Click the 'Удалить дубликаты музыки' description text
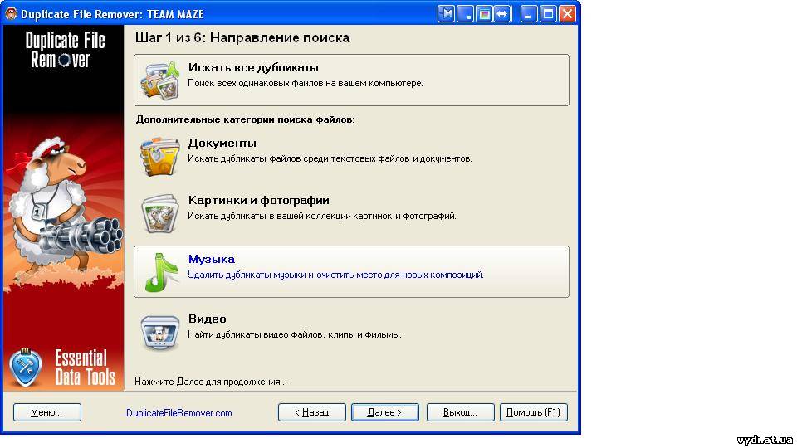This screenshot has height=448, width=797. point(335,275)
